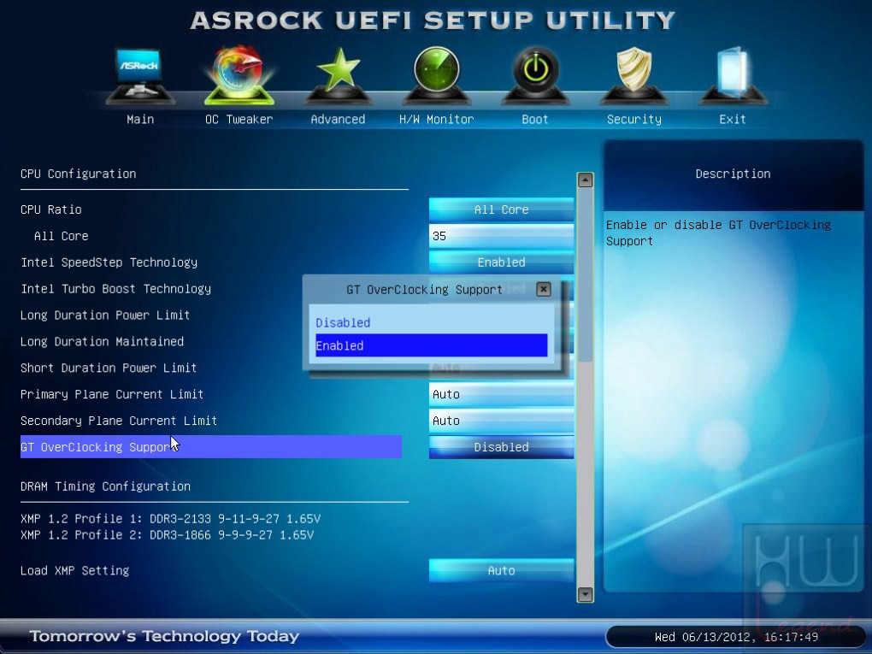Click the settings list scrollbar thumb
The width and height of the screenshot is (872, 654).
pyautogui.click(x=585, y=276)
